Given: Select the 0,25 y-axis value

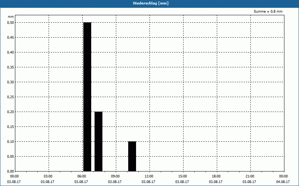Looking at the screenshot, I should (11, 97).
